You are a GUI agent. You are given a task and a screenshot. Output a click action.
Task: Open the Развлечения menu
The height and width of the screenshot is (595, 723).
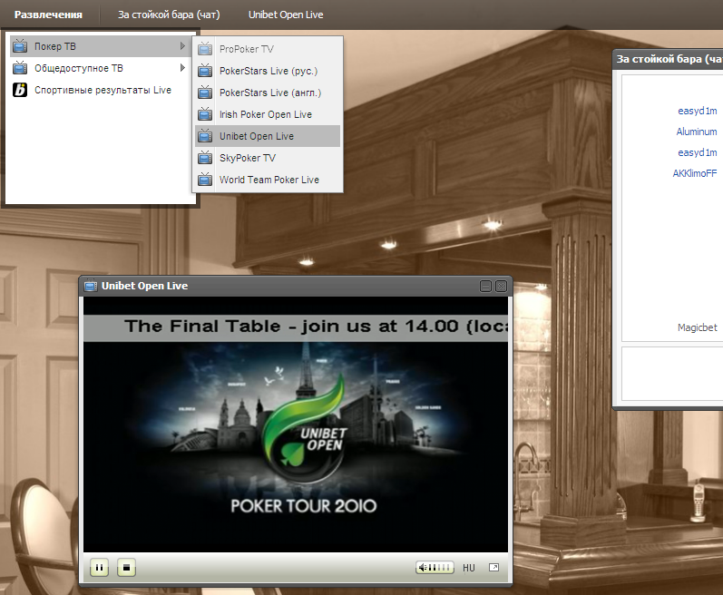(48, 15)
